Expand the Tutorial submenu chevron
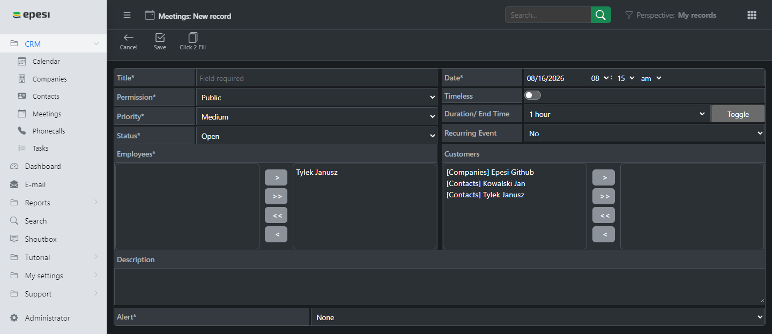This screenshot has height=334, width=772. pos(96,257)
